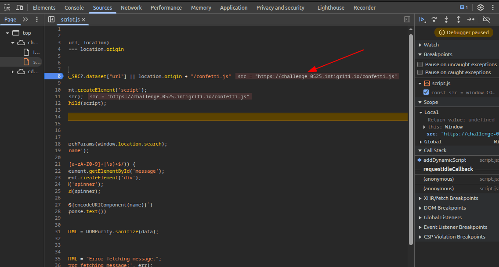This screenshot has height=267, width=499.
Task: Step over next function call
Action: tap(434, 19)
